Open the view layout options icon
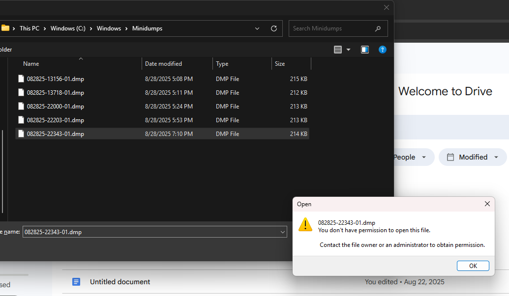The height and width of the screenshot is (296, 509). click(x=337, y=50)
